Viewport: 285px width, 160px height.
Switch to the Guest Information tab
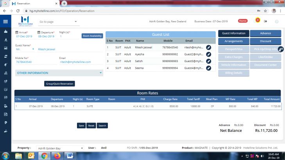pos(233,33)
